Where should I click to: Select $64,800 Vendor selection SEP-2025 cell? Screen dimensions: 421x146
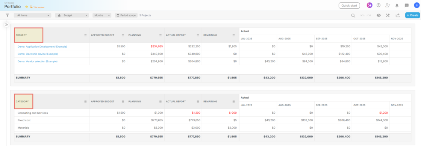coord(333,61)
